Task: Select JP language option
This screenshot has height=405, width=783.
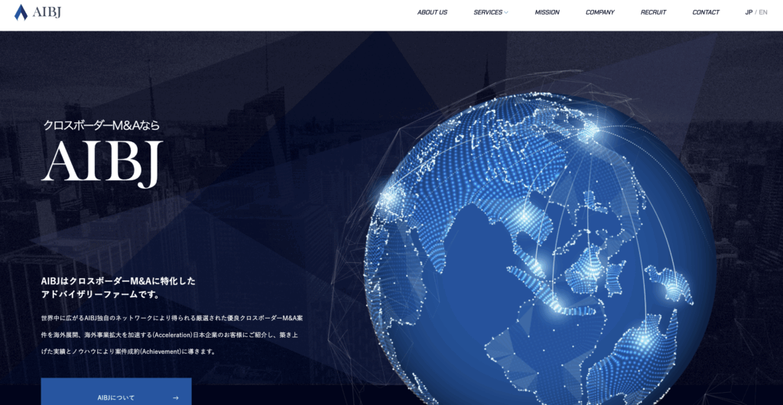Action: point(749,12)
